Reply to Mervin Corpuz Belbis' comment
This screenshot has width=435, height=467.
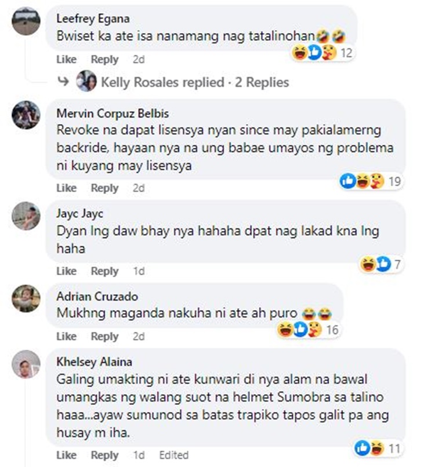click(x=104, y=188)
